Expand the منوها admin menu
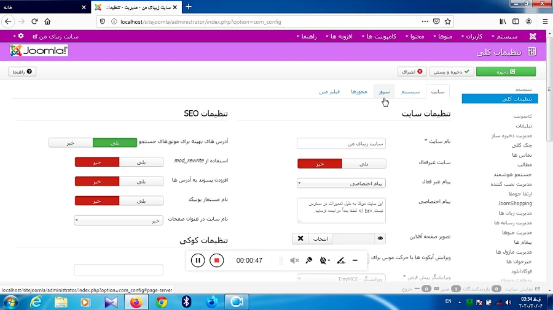Image resolution: width=553 pixels, height=310 pixels. 442,36
